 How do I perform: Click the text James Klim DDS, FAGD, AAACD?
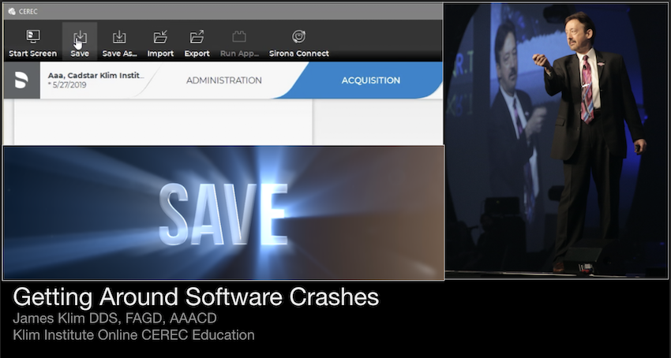pos(114,319)
